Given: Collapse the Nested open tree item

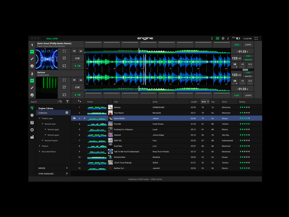Looking at the screenshot, I should (42, 124).
